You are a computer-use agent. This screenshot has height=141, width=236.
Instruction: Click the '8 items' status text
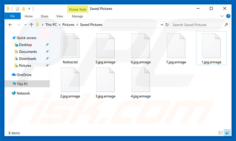coord(14,133)
